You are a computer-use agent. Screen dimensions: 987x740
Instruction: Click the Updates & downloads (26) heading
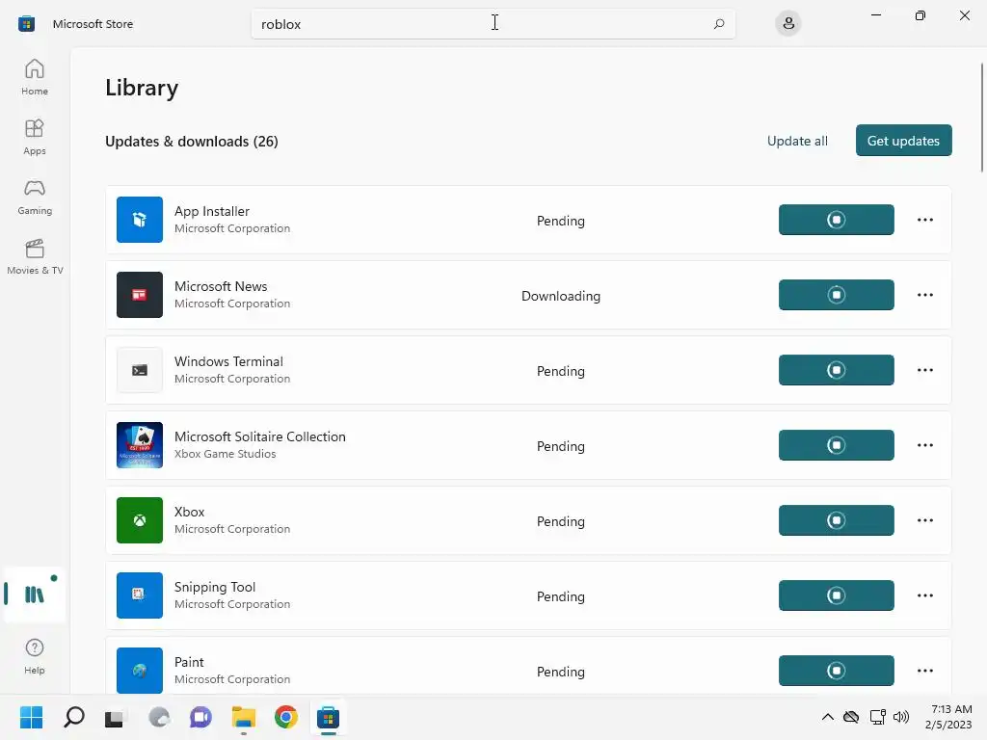point(192,142)
